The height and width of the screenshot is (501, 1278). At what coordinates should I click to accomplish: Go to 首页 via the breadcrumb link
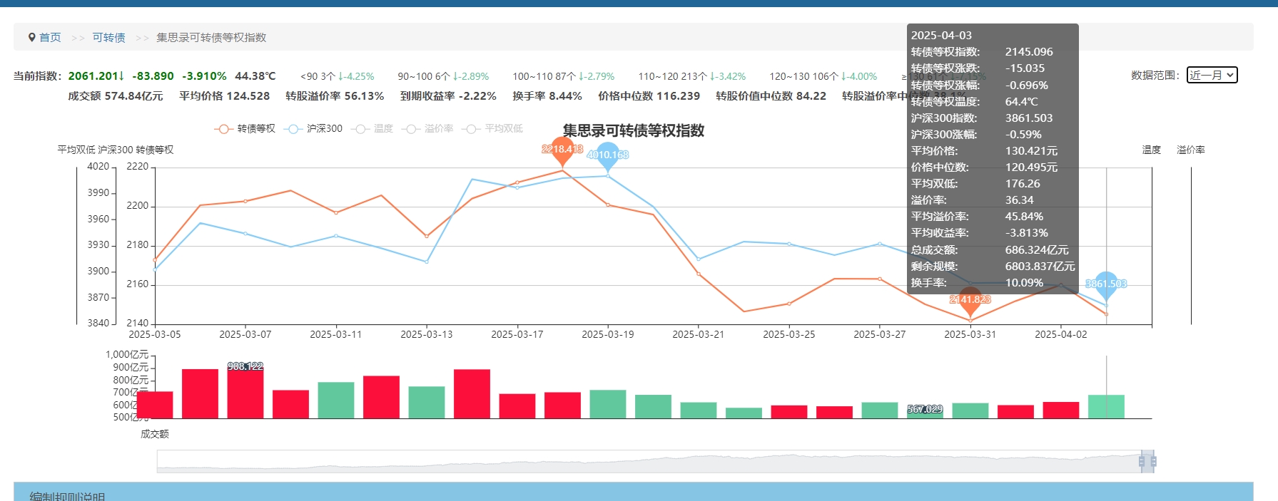click(x=50, y=37)
